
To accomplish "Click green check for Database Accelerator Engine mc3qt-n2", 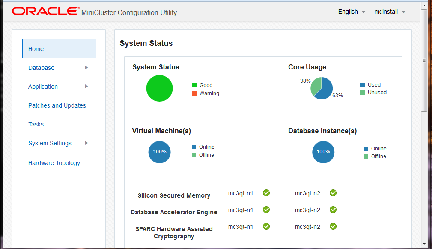I will click(x=333, y=210).
